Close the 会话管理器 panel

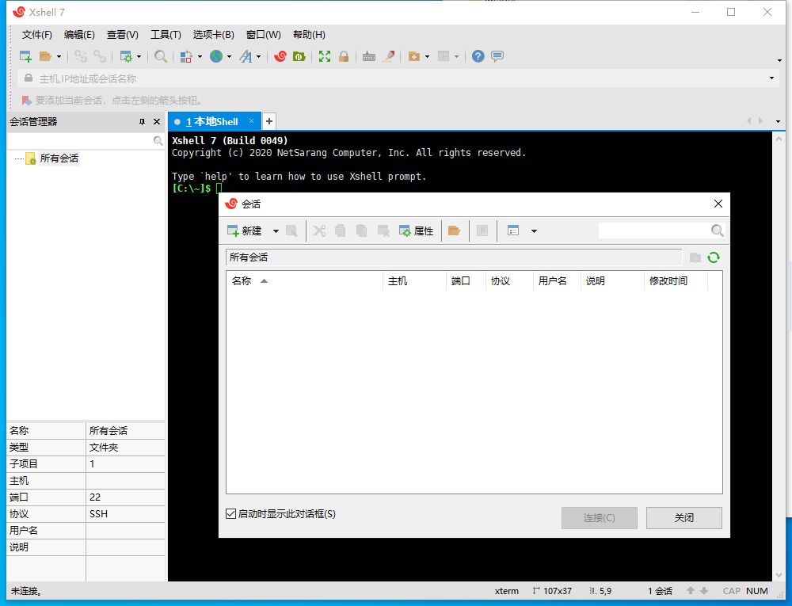click(x=157, y=122)
